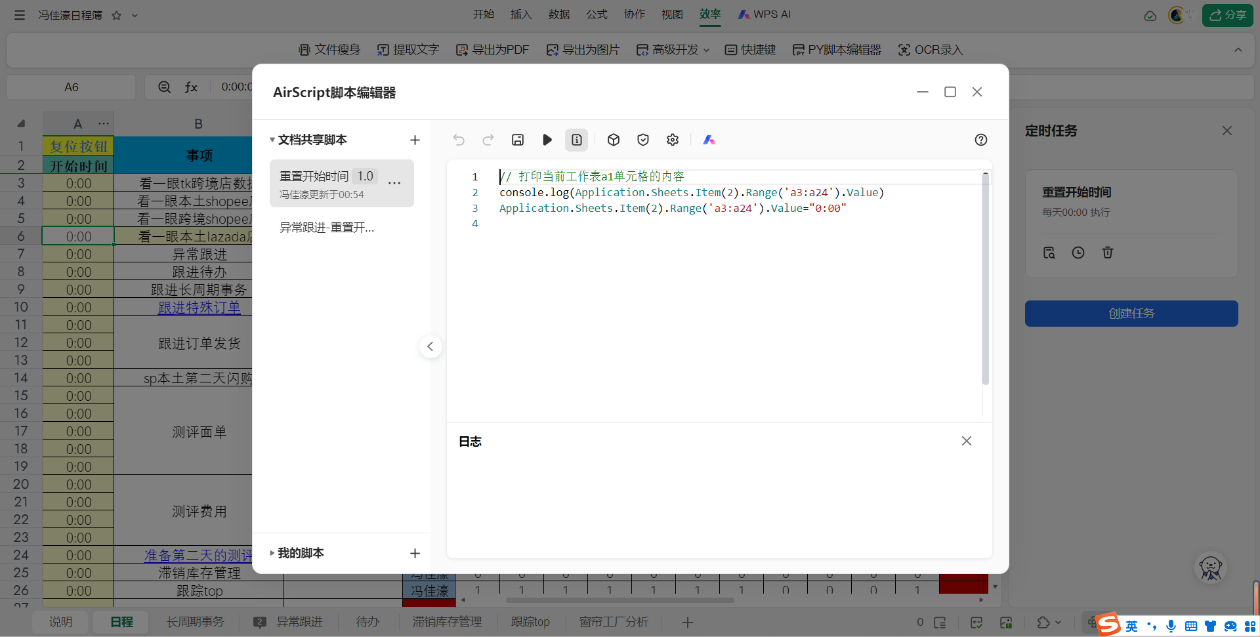Image resolution: width=1260 pixels, height=637 pixels.
Task: Open the 协作 ribbon tab
Action: [635, 14]
